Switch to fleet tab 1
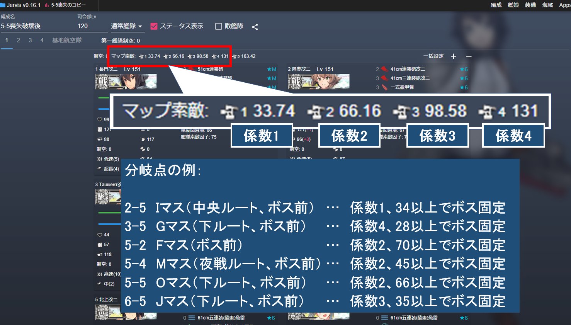This screenshot has height=325, width=571. [7, 40]
